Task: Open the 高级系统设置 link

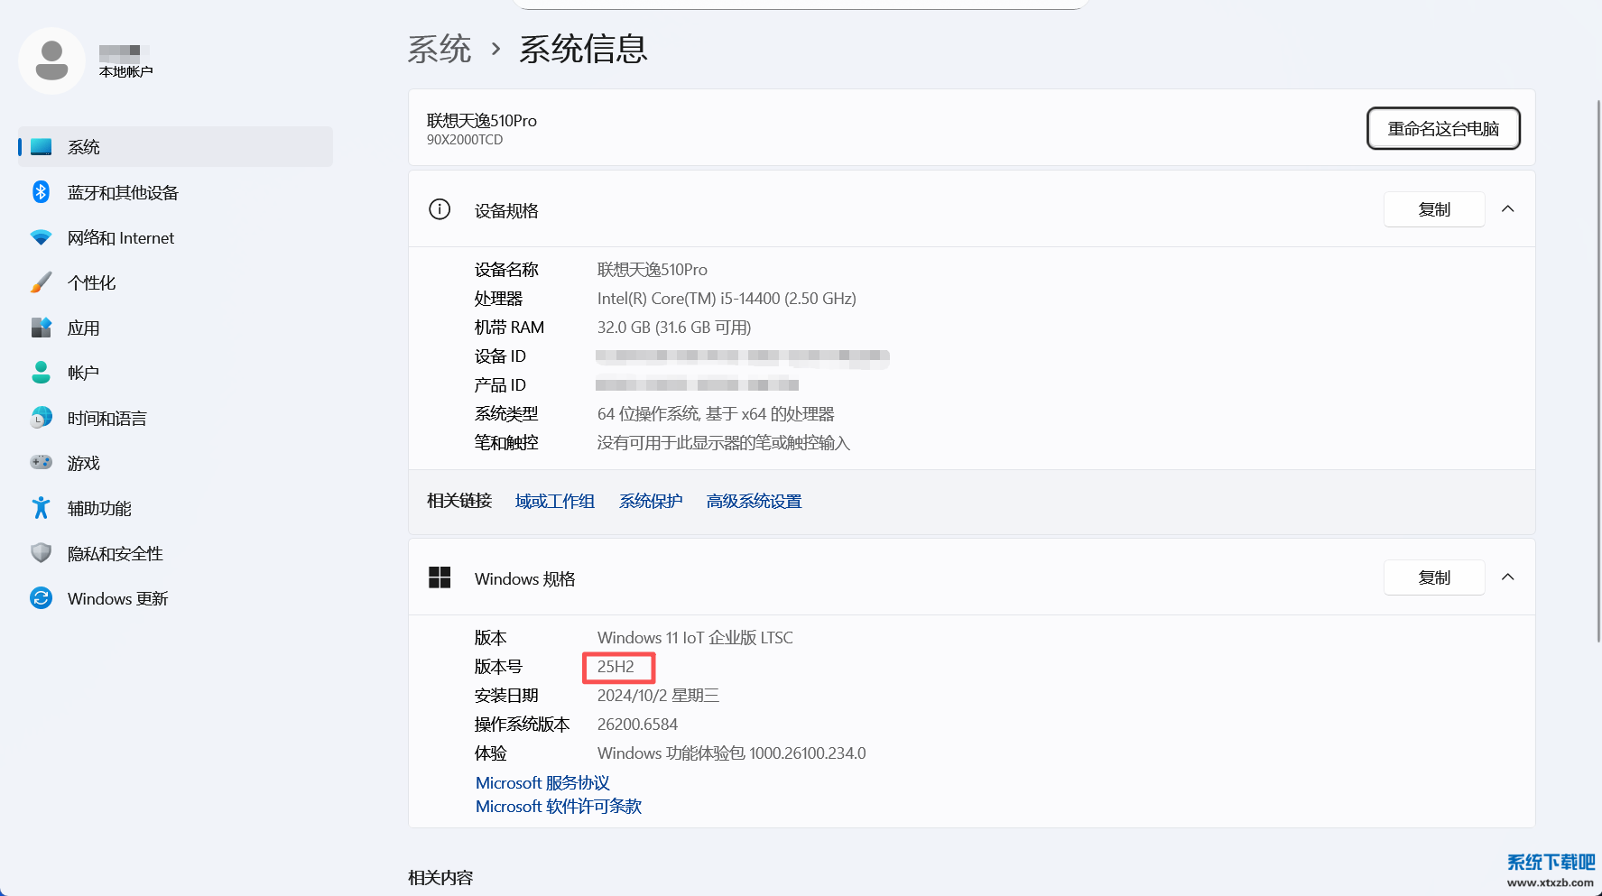Action: [x=753, y=501]
